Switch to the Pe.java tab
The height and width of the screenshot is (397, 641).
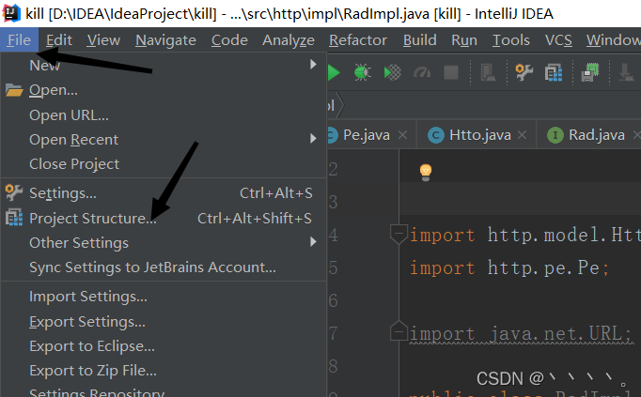tap(367, 135)
